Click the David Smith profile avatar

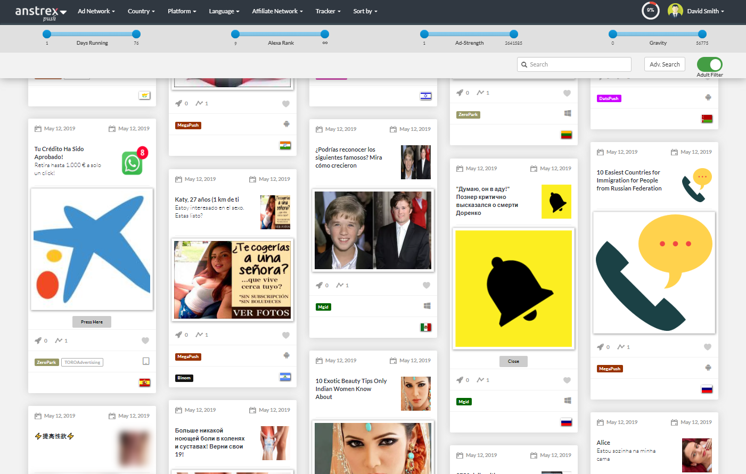(x=675, y=11)
